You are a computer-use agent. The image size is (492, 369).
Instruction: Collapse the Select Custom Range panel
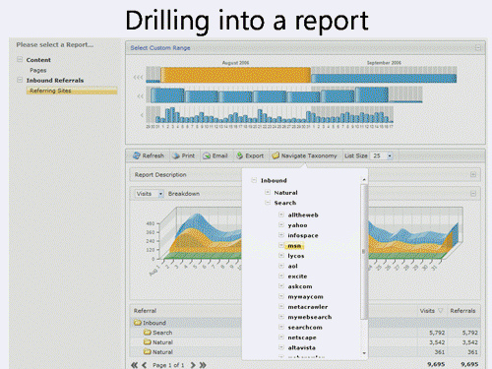point(478,48)
